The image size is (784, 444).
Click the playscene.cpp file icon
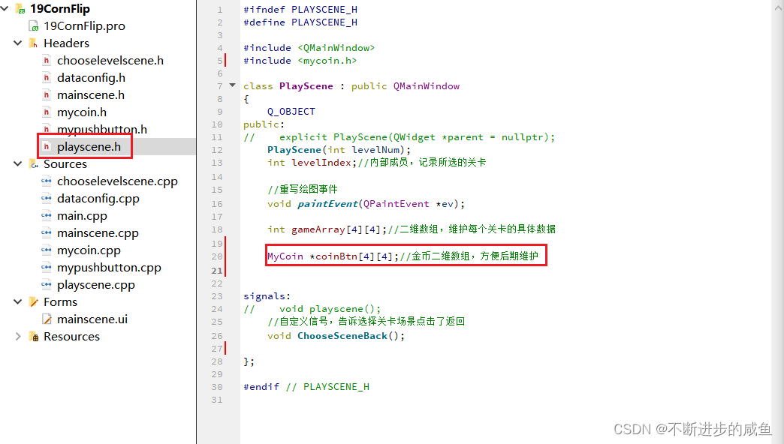point(47,285)
